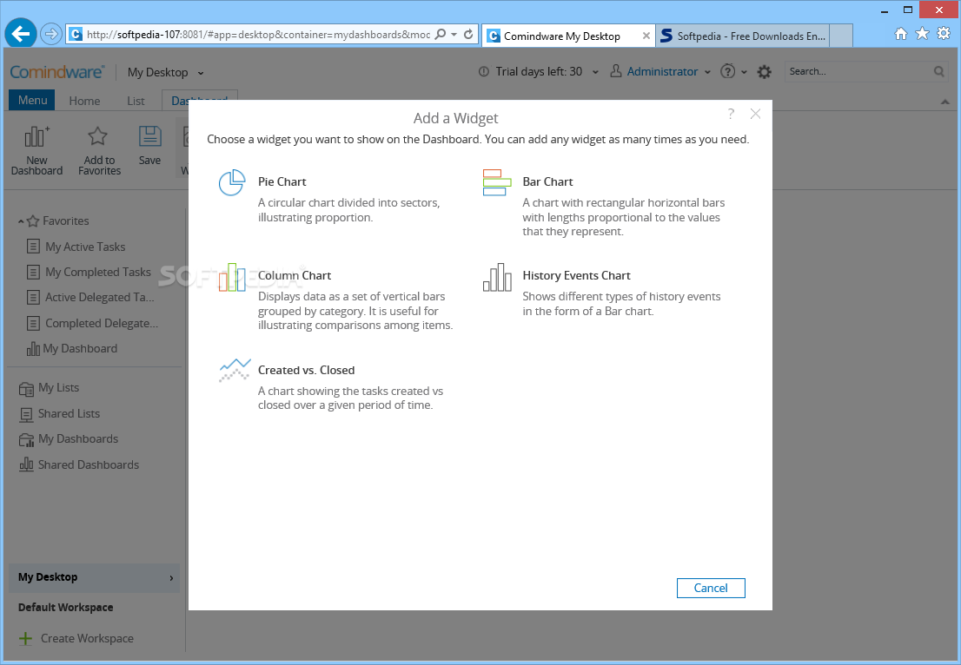Close the Add a Widget dialog
This screenshot has width=961, height=665.
pos(756,114)
